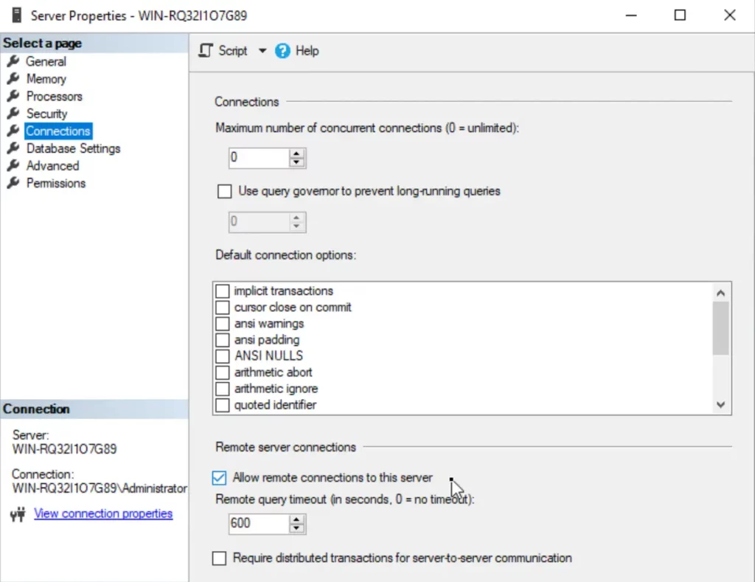Select the Database Settings page
Image resolution: width=755 pixels, height=582 pixels.
(x=73, y=148)
